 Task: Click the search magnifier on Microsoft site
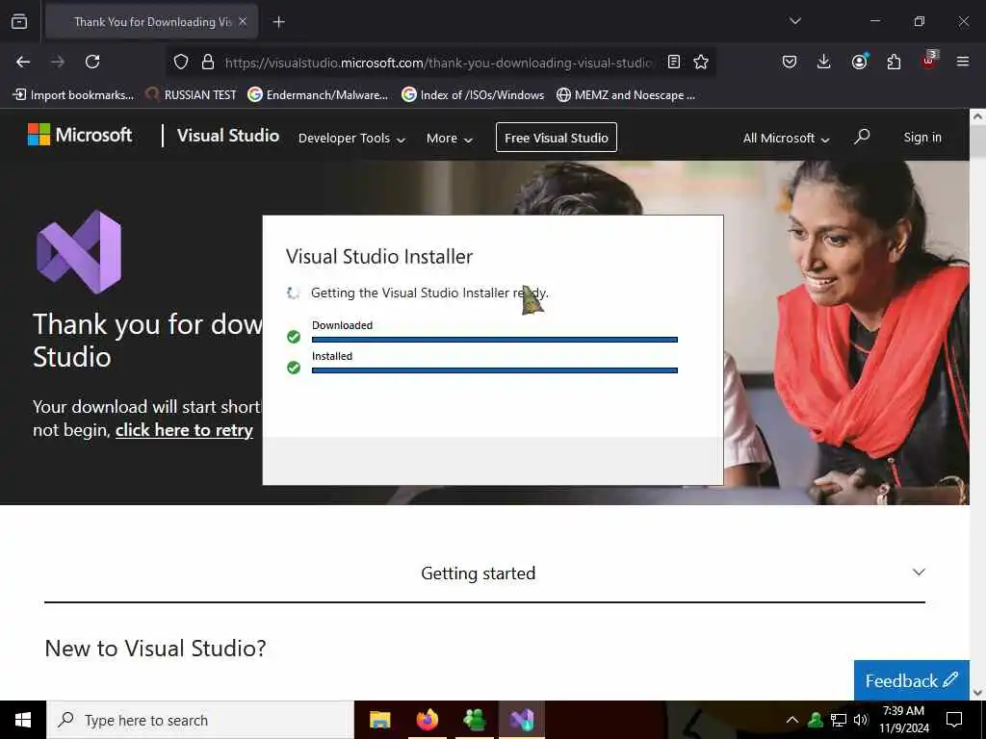click(x=862, y=137)
